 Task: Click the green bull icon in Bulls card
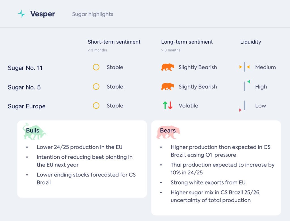(34, 131)
